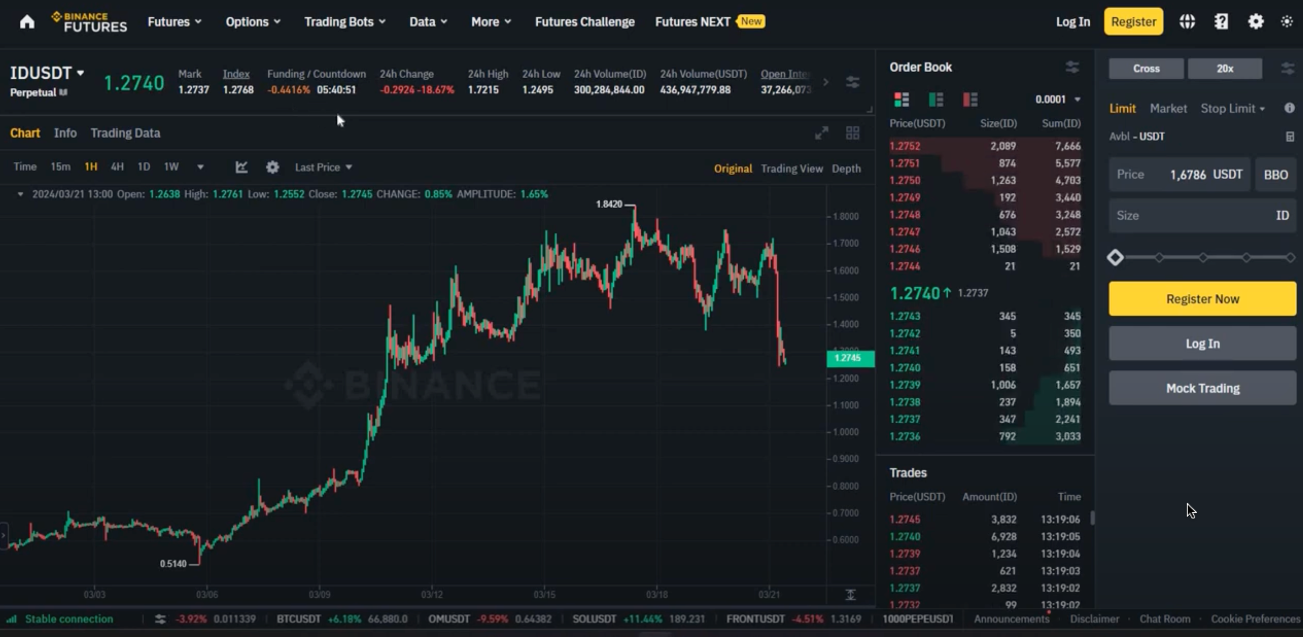Click the chart settings gear icon
1303x637 pixels.
pos(273,166)
